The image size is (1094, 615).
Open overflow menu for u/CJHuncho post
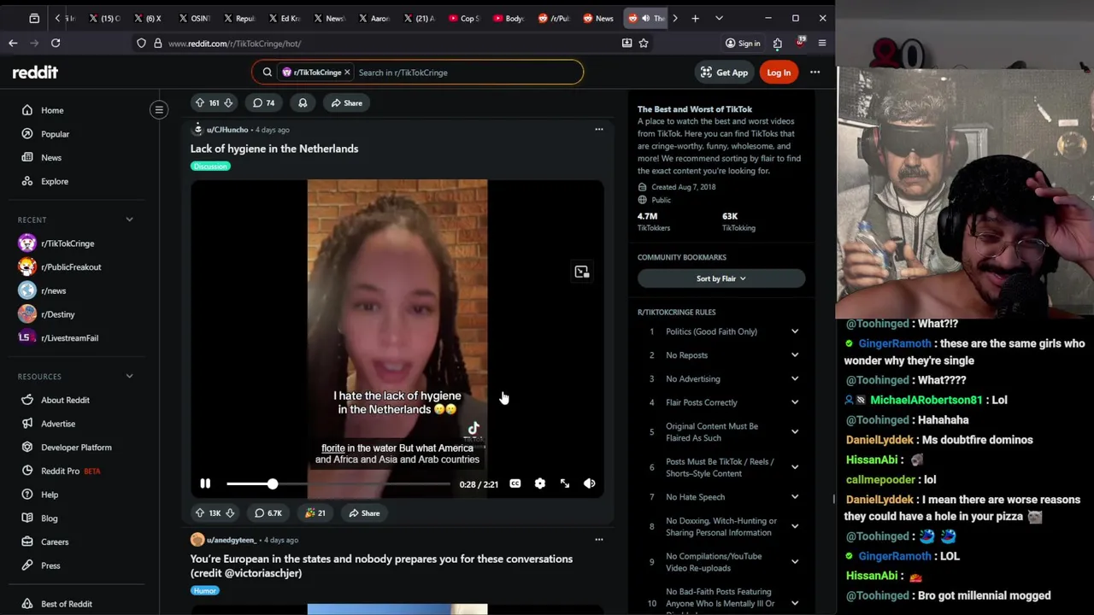click(599, 130)
